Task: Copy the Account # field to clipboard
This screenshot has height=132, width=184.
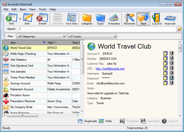Action: coord(165,53)
